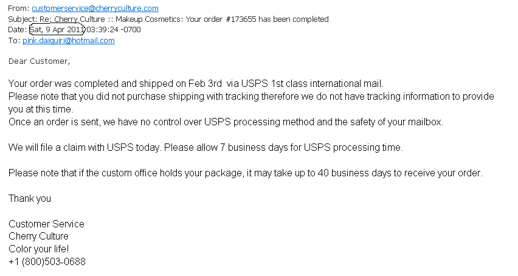This screenshot has width=518, height=276.
Task: Click the line mentioning "shipping with tracking"
Action: click(x=251, y=97)
